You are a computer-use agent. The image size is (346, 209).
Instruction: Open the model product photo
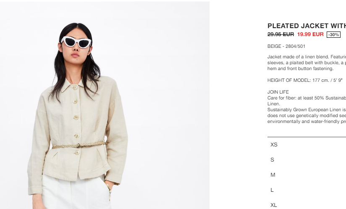tap(105, 105)
